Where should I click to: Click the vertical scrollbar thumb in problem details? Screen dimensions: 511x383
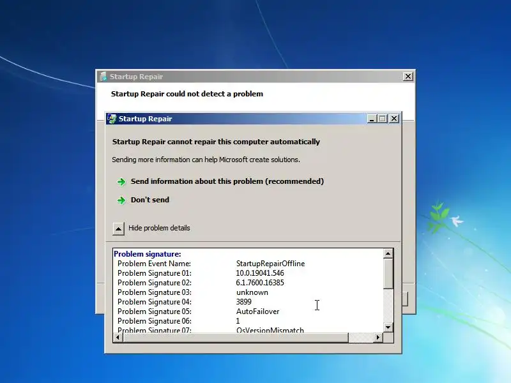tap(388, 274)
